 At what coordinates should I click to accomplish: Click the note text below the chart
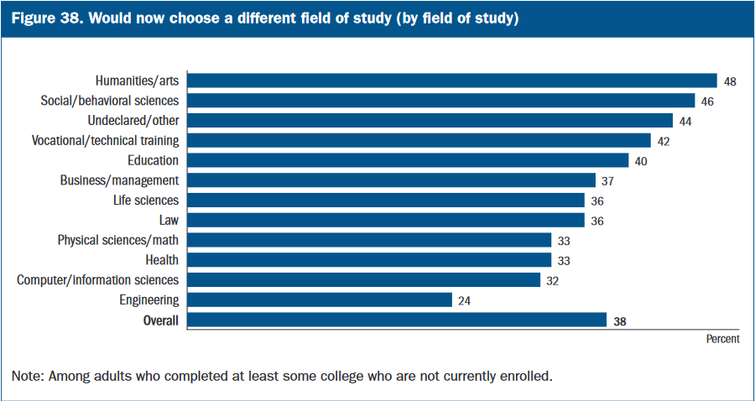click(x=282, y=375)
